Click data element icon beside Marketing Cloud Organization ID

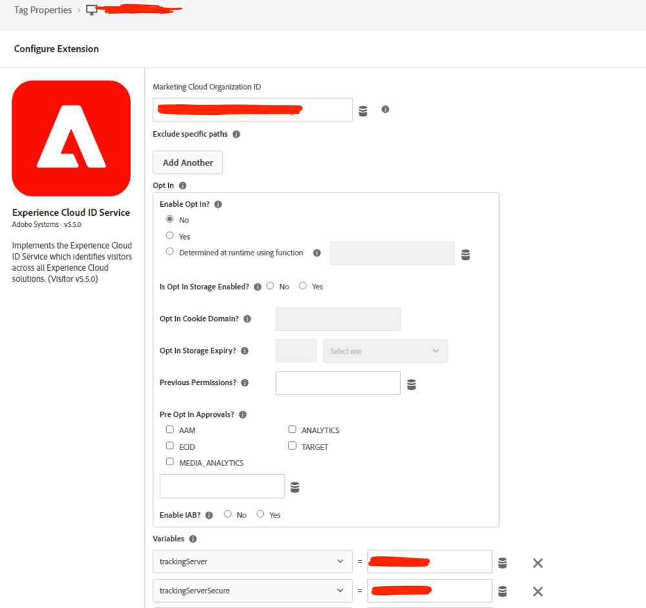pyautogui.click(x=363, y=110)
